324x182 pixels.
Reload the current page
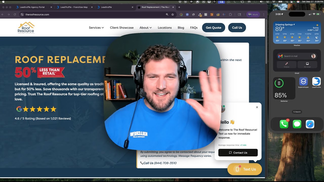pos(15,14)
